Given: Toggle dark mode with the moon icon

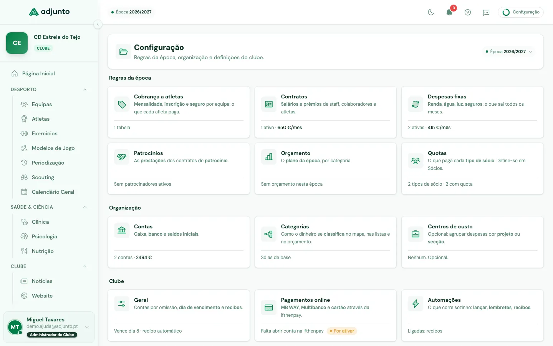Looking at the screenshot, I should 431,12.
